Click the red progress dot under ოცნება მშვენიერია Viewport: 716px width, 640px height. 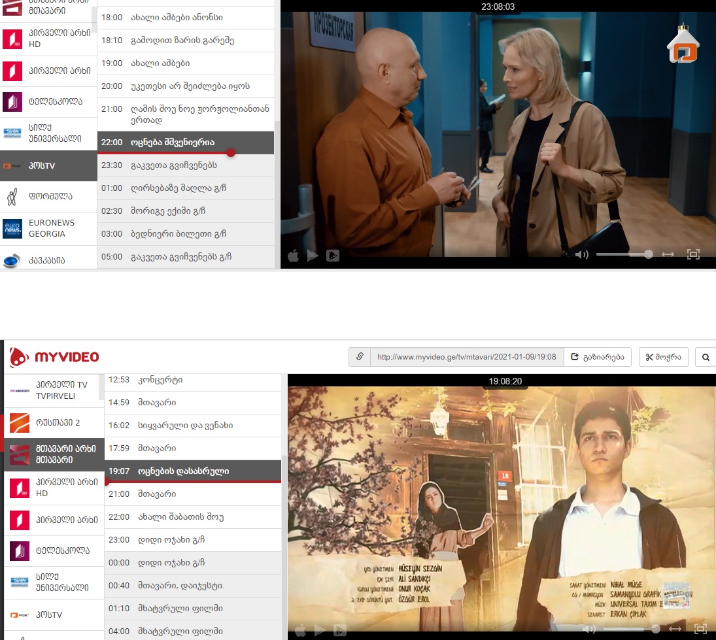point(231,152)
